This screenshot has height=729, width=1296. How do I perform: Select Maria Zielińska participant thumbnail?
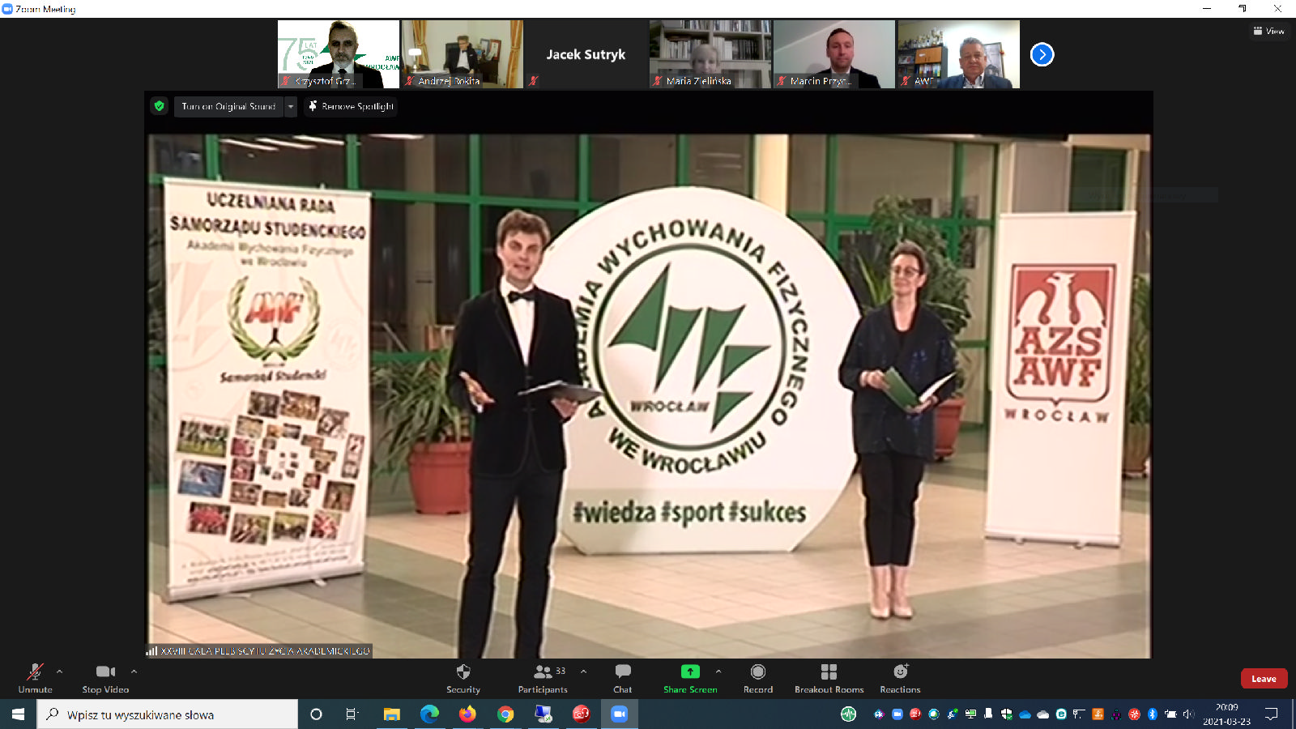[x=710, y=54]
